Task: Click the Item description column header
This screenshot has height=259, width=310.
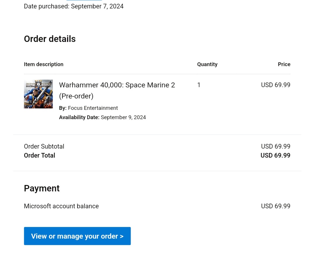Action: [x=43, y=64]
